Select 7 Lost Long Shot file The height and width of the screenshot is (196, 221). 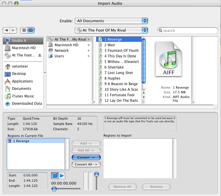click(x=118, y=73)
